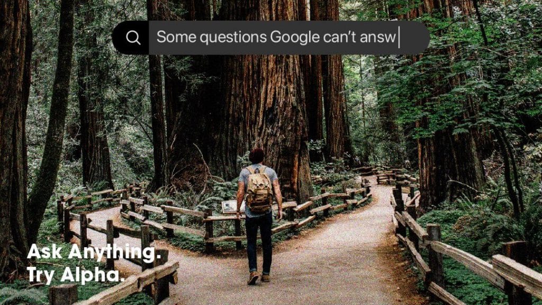This screenshot has width=542, height=305.
Task: Click the hiker's tan backpack
Action: coord(259,189)
